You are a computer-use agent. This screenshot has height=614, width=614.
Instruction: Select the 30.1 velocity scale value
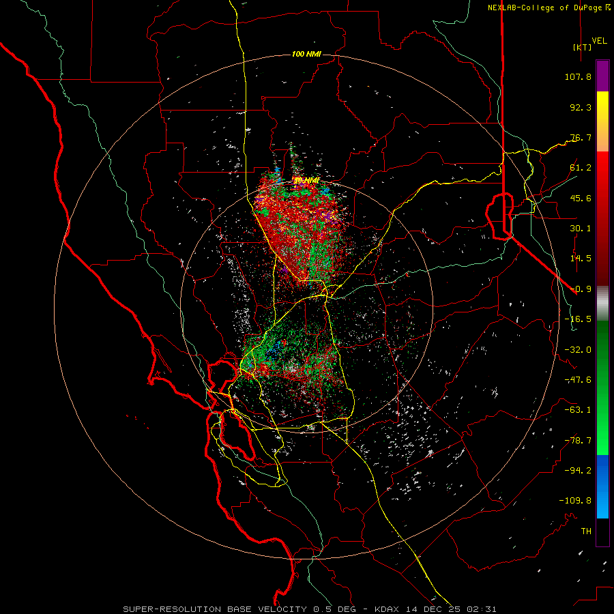[x=581, y=229]
